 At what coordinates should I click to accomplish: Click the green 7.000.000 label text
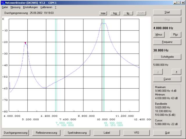pos(64,123)
